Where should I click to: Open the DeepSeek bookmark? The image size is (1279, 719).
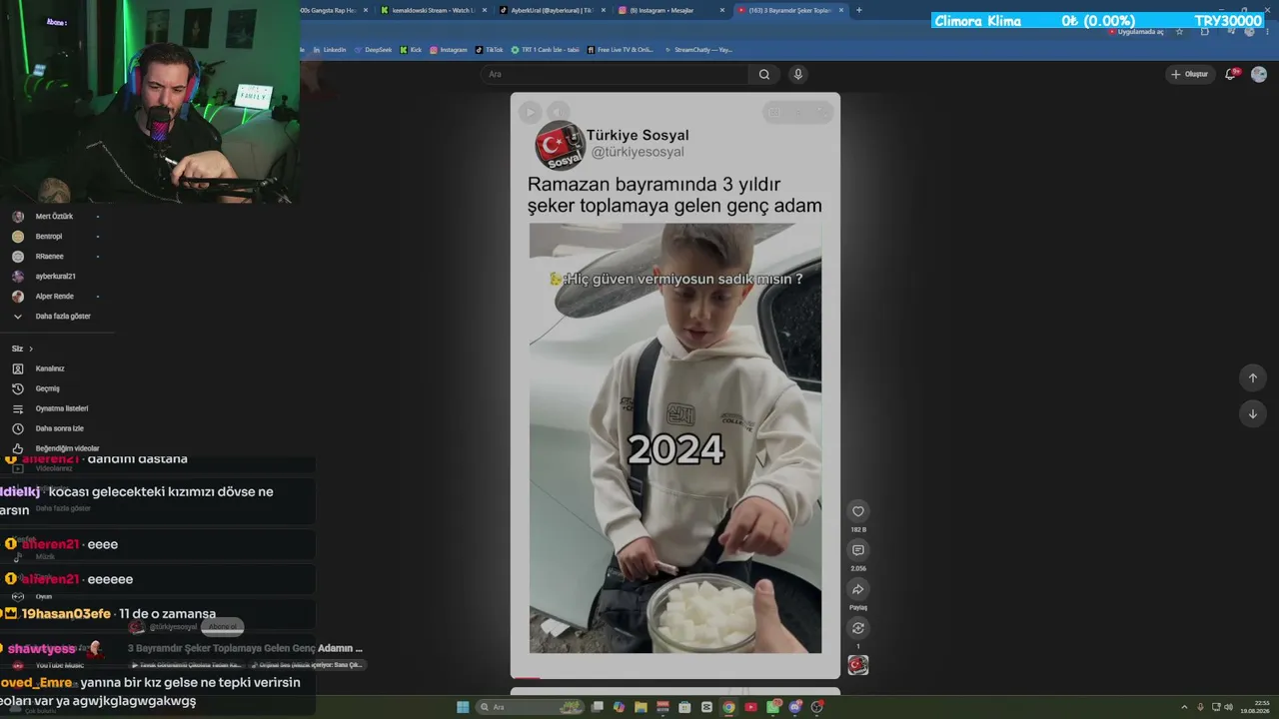373,49
